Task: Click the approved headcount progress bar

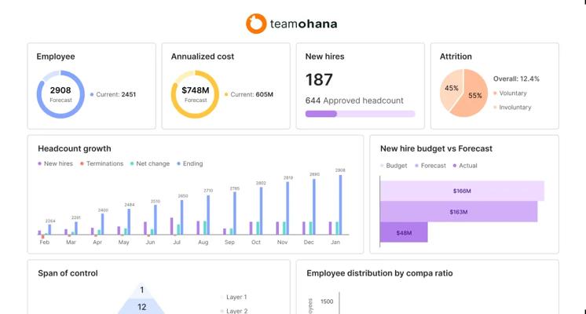Action: [x=361, y=114]
